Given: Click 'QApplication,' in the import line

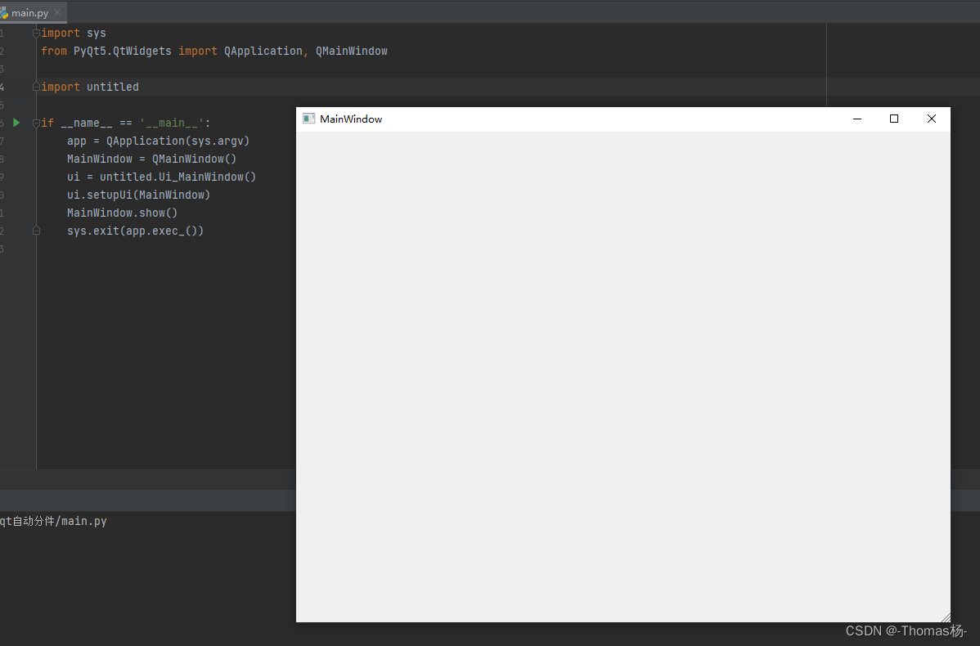Looking at the screenshot, I should (266, 52).
